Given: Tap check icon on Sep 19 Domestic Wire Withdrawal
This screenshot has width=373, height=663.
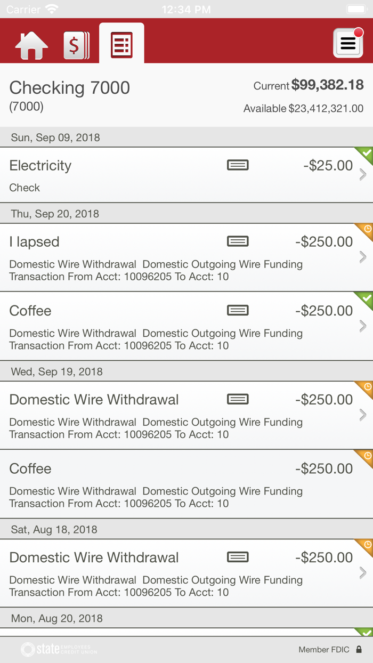Looking at the screenshot, I should 238,399.
